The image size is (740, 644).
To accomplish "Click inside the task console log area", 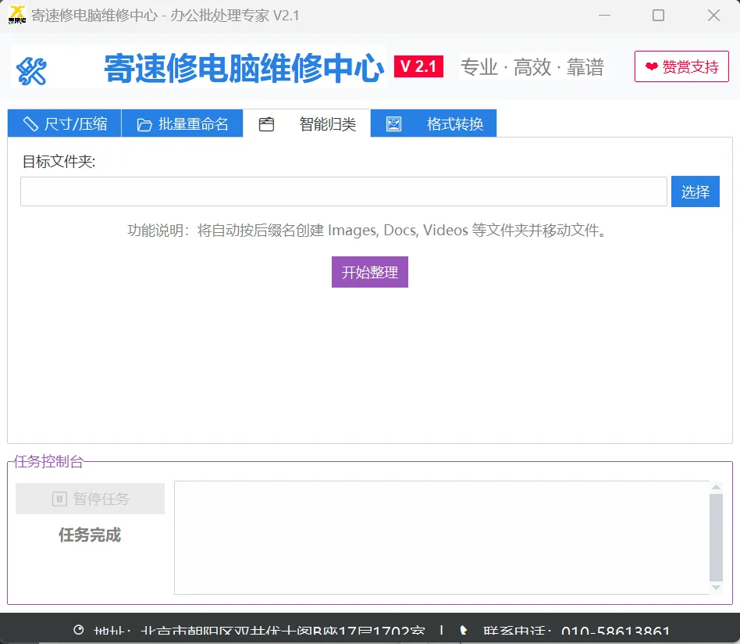I will coord(441,538).
